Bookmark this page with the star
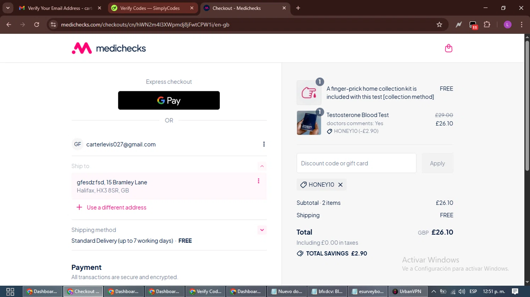 [x=439, y=25]
